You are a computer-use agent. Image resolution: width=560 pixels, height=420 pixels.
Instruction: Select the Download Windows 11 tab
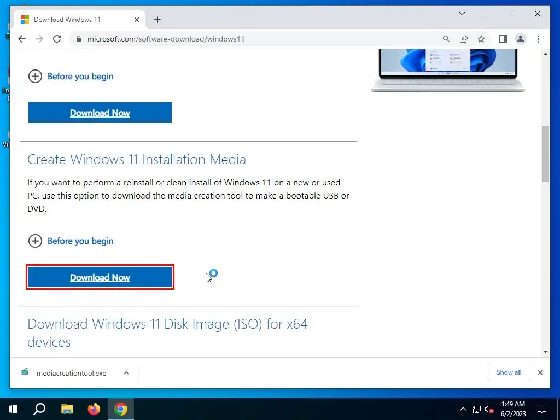80,20
